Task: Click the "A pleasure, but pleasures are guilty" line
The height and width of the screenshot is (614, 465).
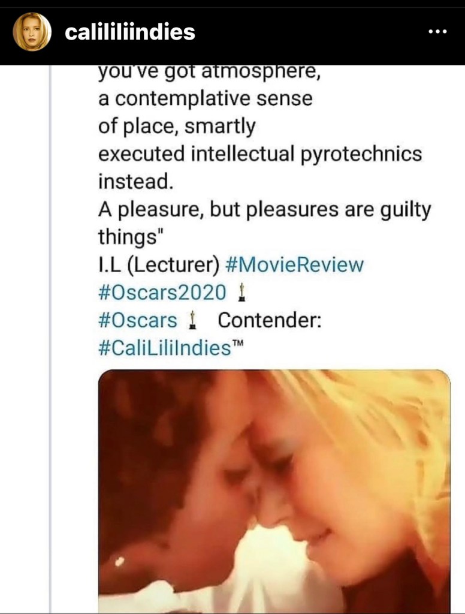Action: point(264,210)
